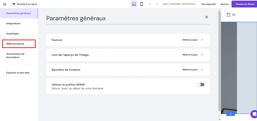This screenshot has width=257, height=121.
Task: Toggle the Utiliser le préfixe WWW switch
Action: point(201,85)
